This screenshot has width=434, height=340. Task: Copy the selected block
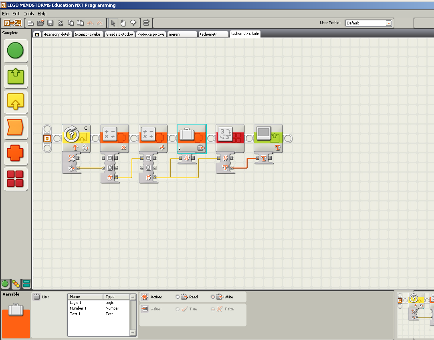[71, 23]
